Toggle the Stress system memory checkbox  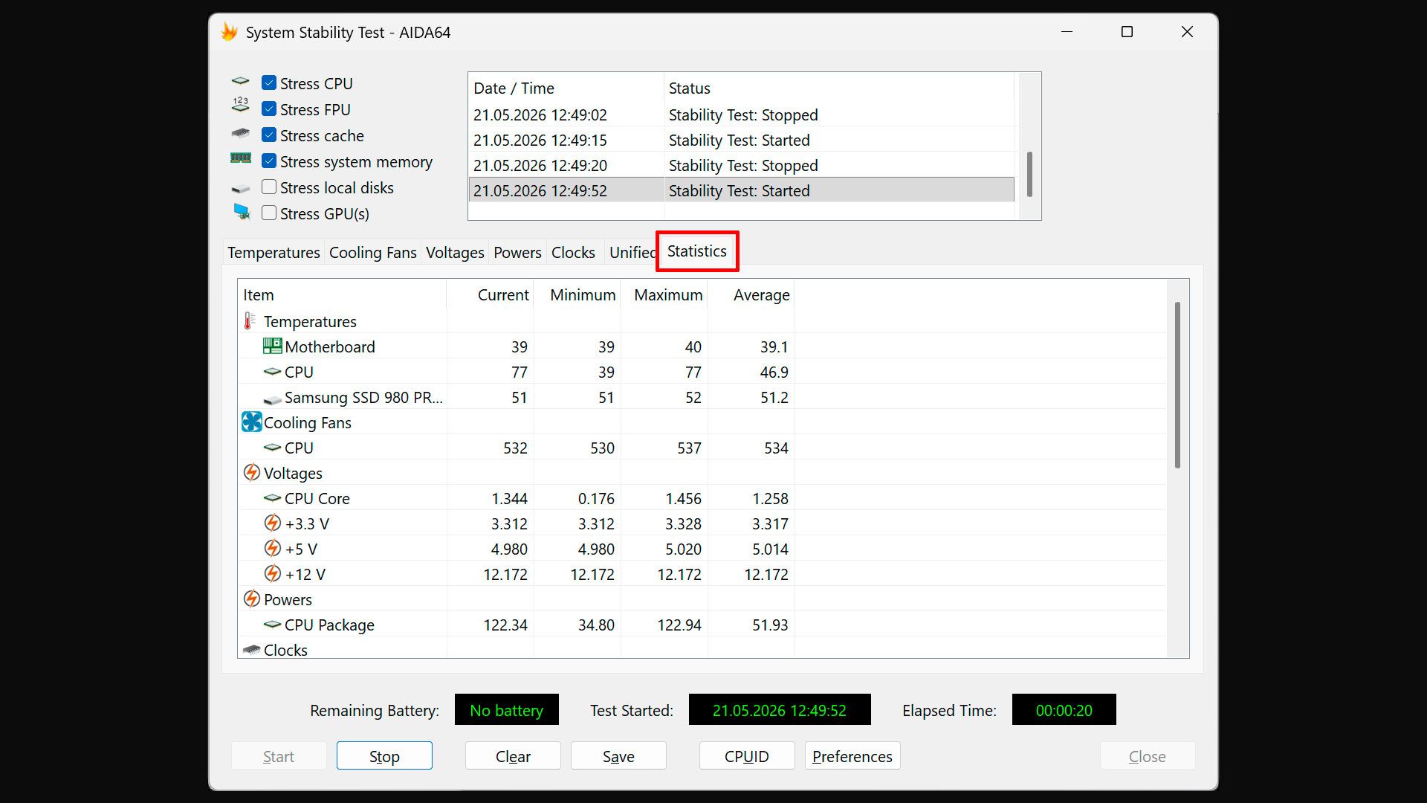coord(269,161)
